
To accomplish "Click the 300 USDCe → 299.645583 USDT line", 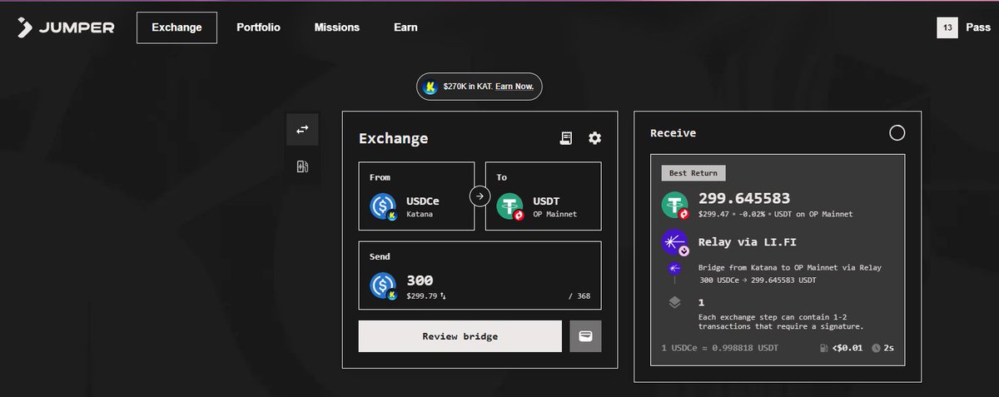I will tap(760, 280).
